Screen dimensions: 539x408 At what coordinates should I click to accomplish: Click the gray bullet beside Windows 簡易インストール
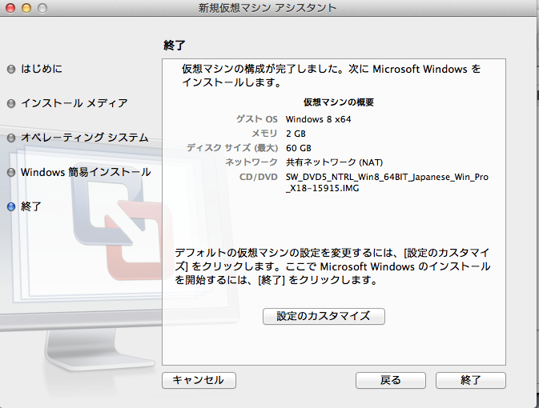pyautogui.click(x=11, y=173)
